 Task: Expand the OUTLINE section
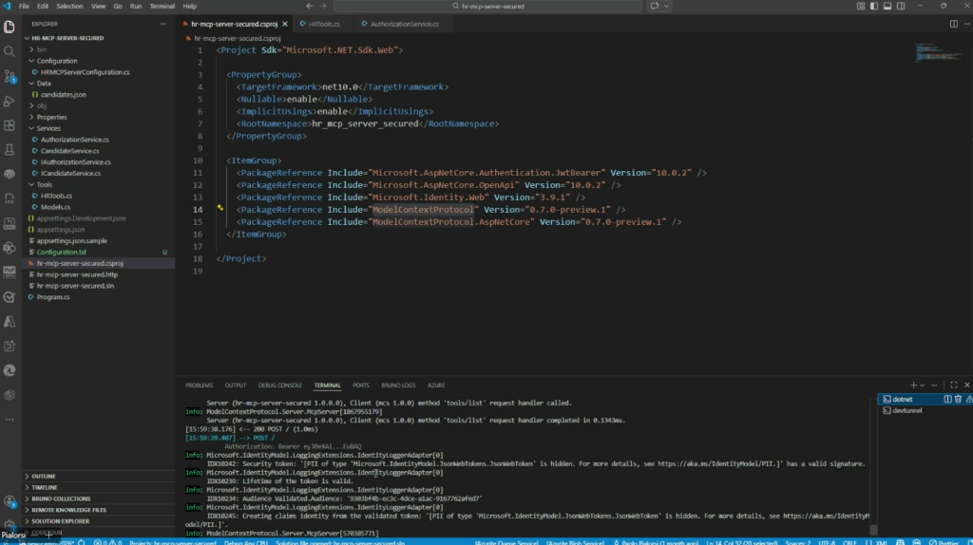(x=44, y=476)
